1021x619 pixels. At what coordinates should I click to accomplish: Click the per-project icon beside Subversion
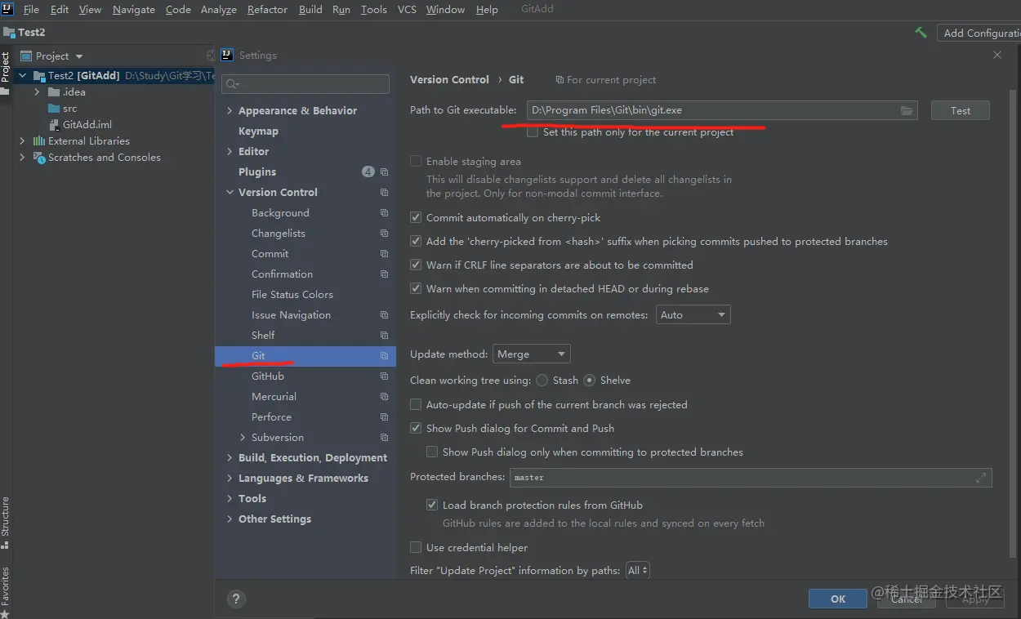(384, 438)
